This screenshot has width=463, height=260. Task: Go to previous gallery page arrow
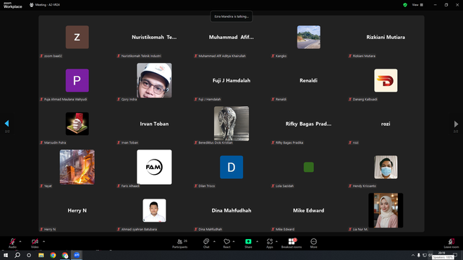click(x=7, y=123)
